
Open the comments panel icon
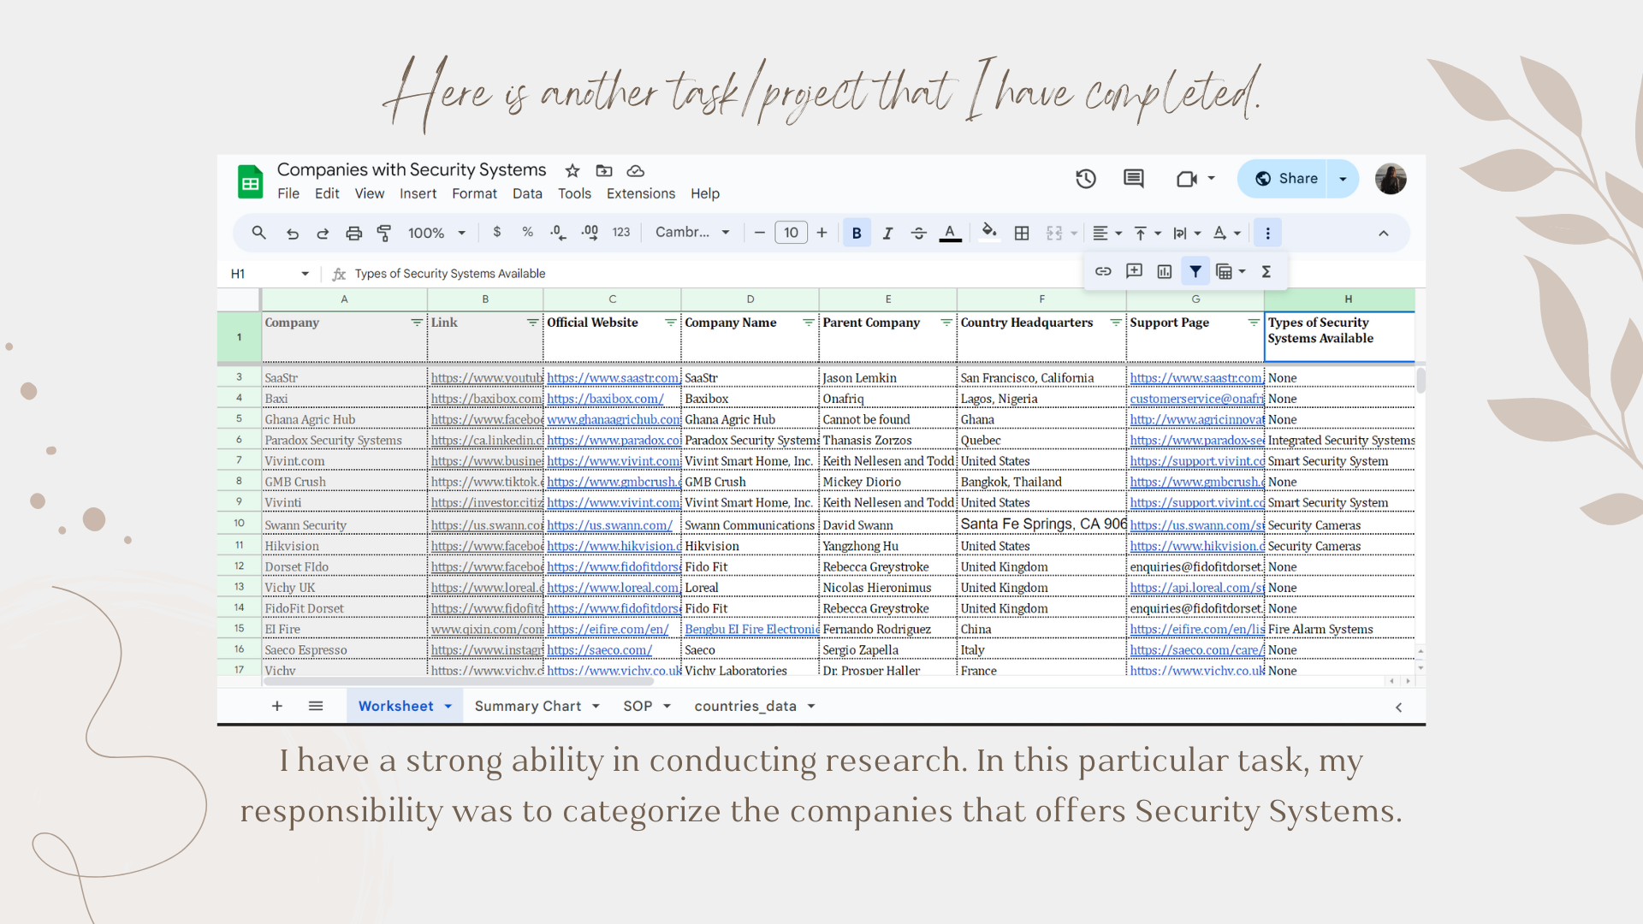click(x=1133, y=179)
